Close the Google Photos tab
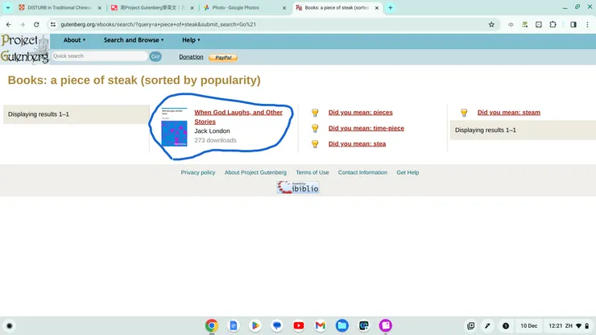The image size is (596, 335). [284, 7]
